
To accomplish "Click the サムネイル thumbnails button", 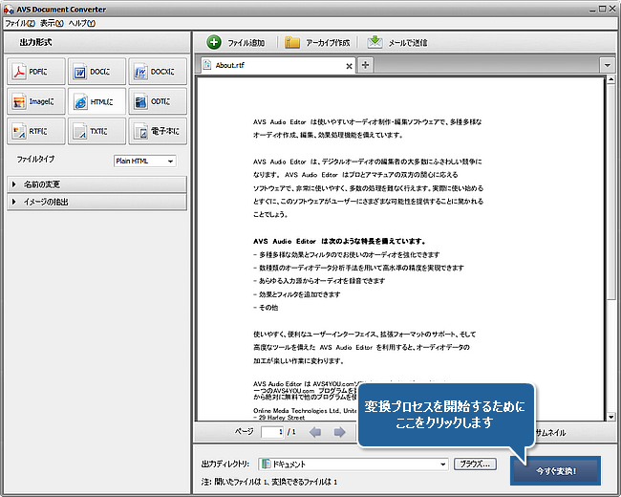I will (550, 432).
